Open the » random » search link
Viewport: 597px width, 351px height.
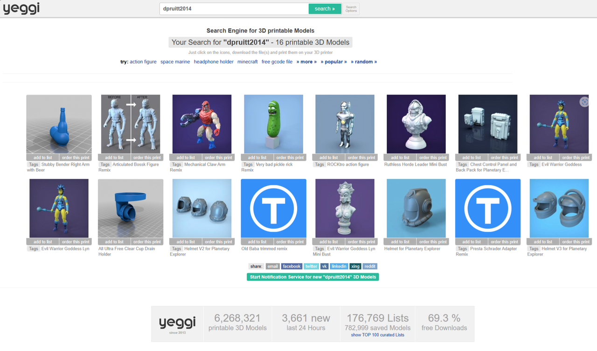(x=364, y=61)
